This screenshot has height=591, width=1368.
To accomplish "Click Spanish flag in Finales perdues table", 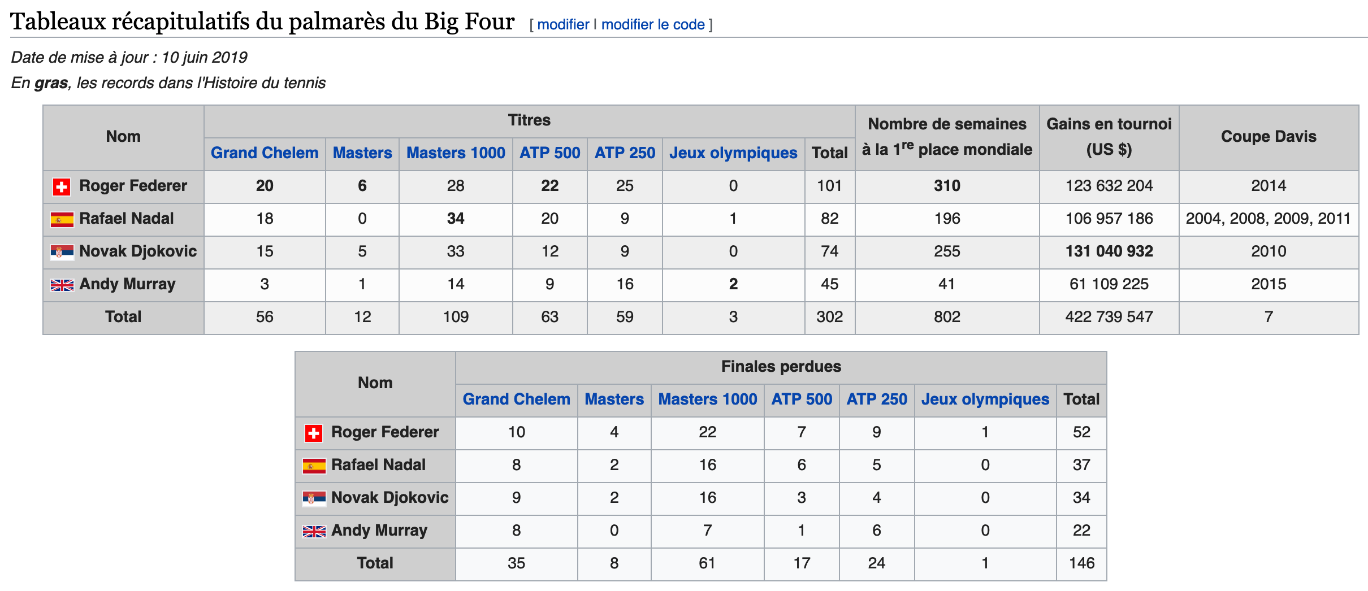I will [314, 466].
